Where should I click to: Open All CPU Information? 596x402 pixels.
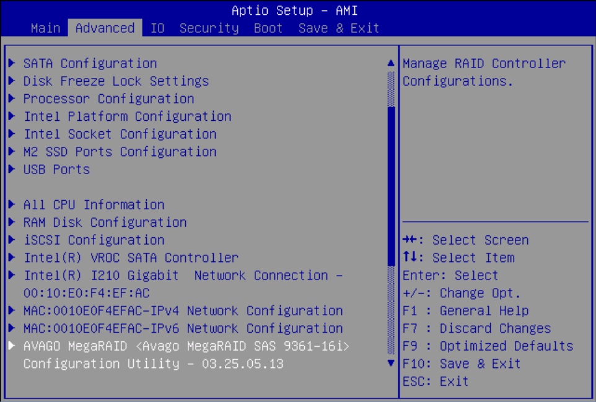tap(94, 205)
